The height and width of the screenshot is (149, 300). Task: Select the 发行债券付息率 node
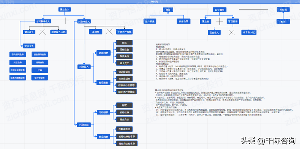click(x=127, y=136)
